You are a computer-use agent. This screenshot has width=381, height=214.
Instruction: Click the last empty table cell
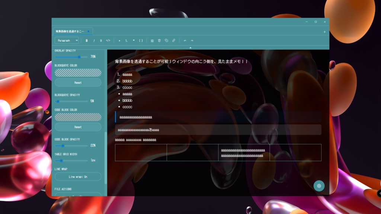click(x=295, y=153)
